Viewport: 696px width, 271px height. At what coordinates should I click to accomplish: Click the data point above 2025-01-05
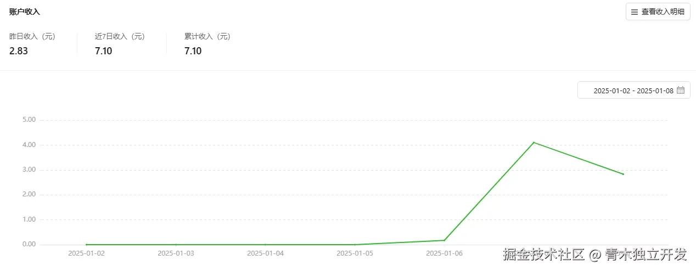tap(355, 245)
